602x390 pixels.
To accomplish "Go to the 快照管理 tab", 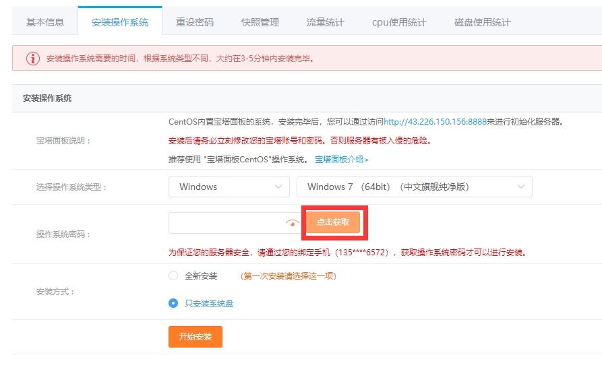I will coord(260,22).
